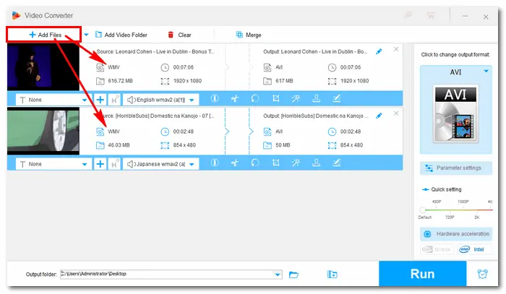Apply effects wand to Leonard Cohen video
This screenshot has height=294, width=506.
(x=296, y=98)
